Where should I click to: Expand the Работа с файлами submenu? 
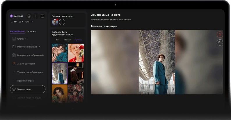(x=39, y=47)
